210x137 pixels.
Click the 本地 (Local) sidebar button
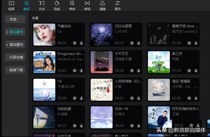click(x=15, y=19)
